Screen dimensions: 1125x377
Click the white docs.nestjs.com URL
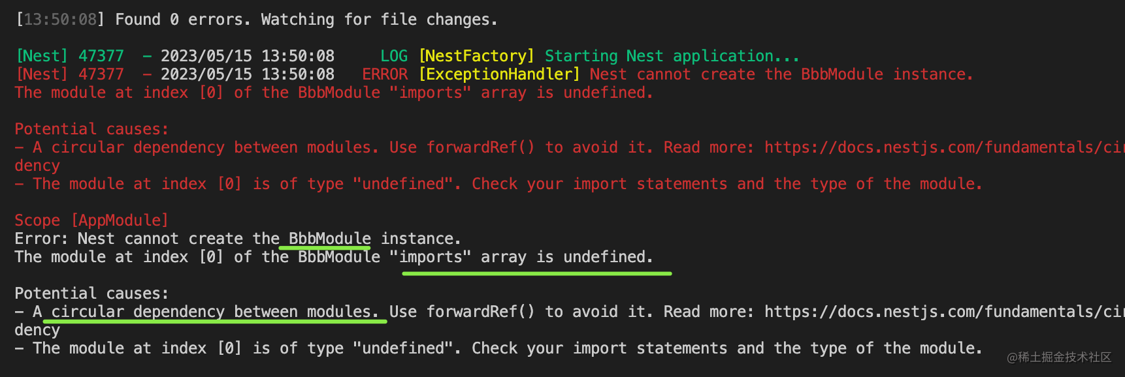tap(941, 312)
